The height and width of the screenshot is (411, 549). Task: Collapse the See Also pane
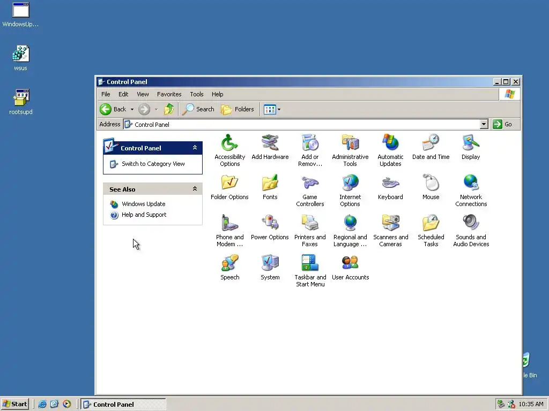(x=195, y=189)
